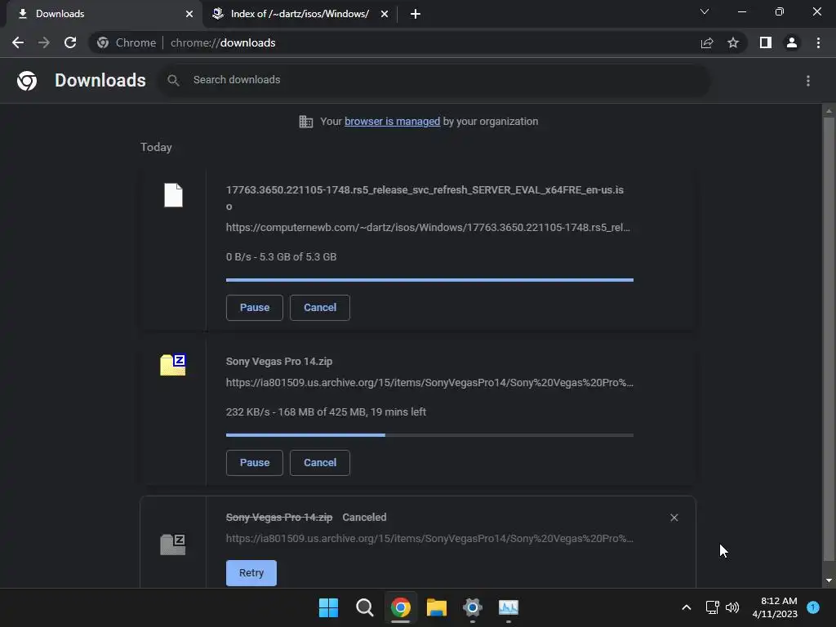Switch to the Index of /~dartz/isos/Windows/ tab
This screenshot has width=836, height=627.
pos(300,14)
